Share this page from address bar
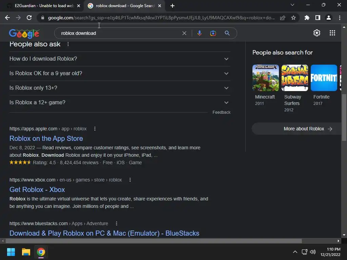347x260 pixels. click(283, 18)
